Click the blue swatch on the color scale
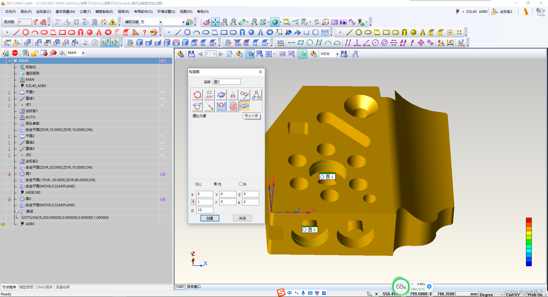 coord(529,264)
